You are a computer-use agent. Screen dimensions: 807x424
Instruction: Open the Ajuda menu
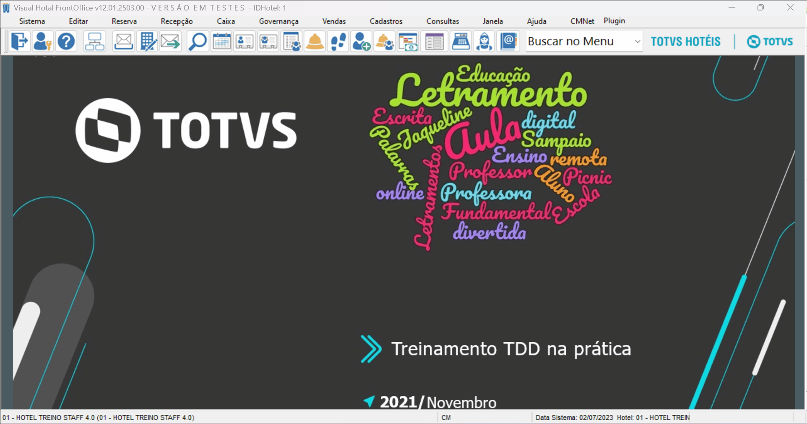click(536, 21)
